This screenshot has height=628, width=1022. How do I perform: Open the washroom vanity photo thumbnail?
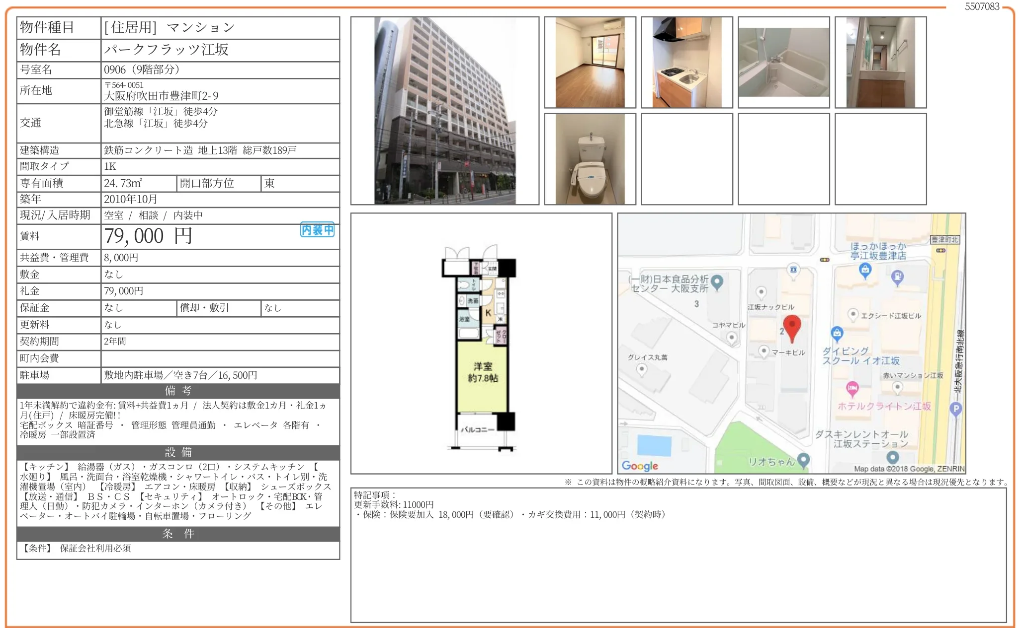(x=880, y=63)
